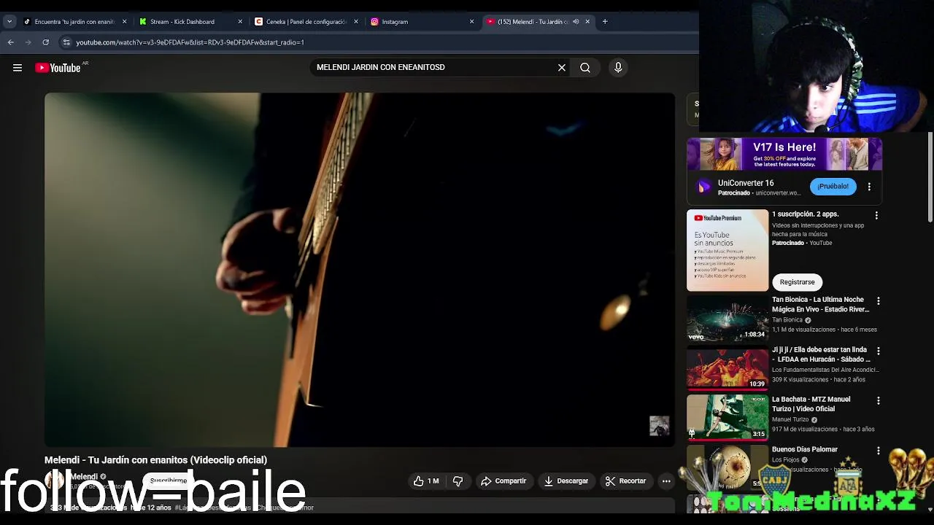
Task: Open La Bachata Manuel Turizo thumbnail
Action: [727, 418]
